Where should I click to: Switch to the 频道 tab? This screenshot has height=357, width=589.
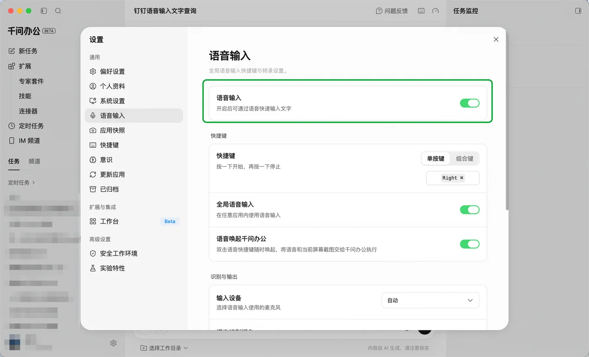(x=34, y=161)
